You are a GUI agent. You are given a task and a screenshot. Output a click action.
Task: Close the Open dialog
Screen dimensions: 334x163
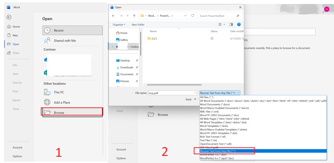240,7
